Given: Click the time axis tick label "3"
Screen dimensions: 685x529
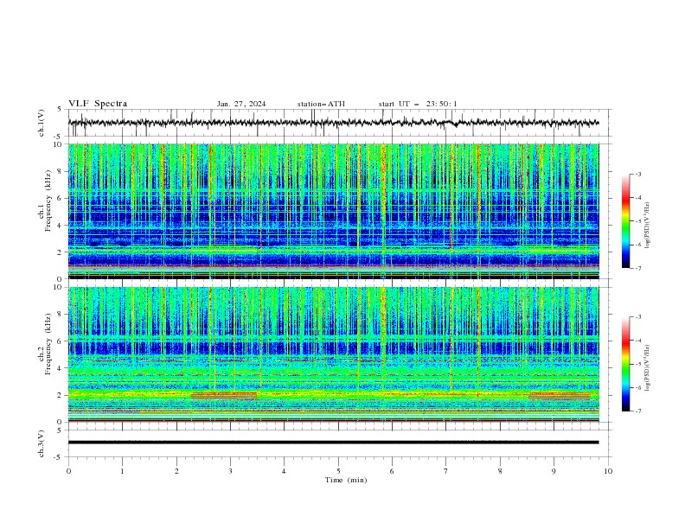Looking at the screenshot, I should (x=231, y=471).
